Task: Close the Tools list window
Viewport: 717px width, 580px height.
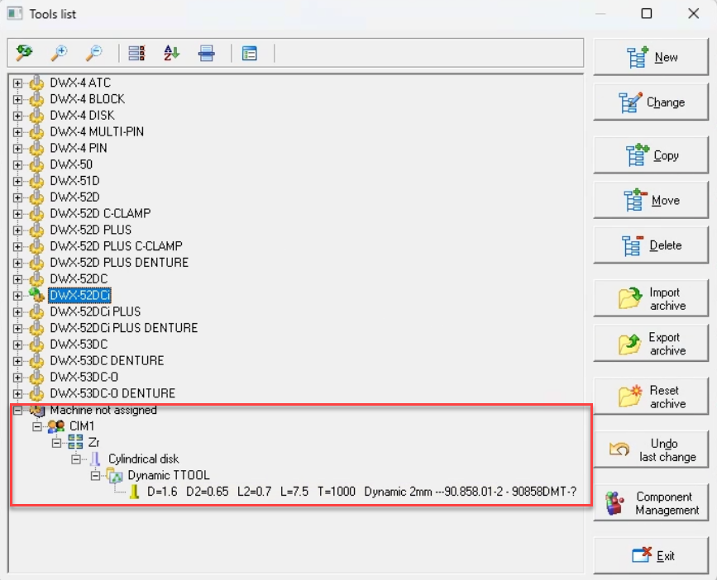Action: pyautogui.click(x=694, y=14)
